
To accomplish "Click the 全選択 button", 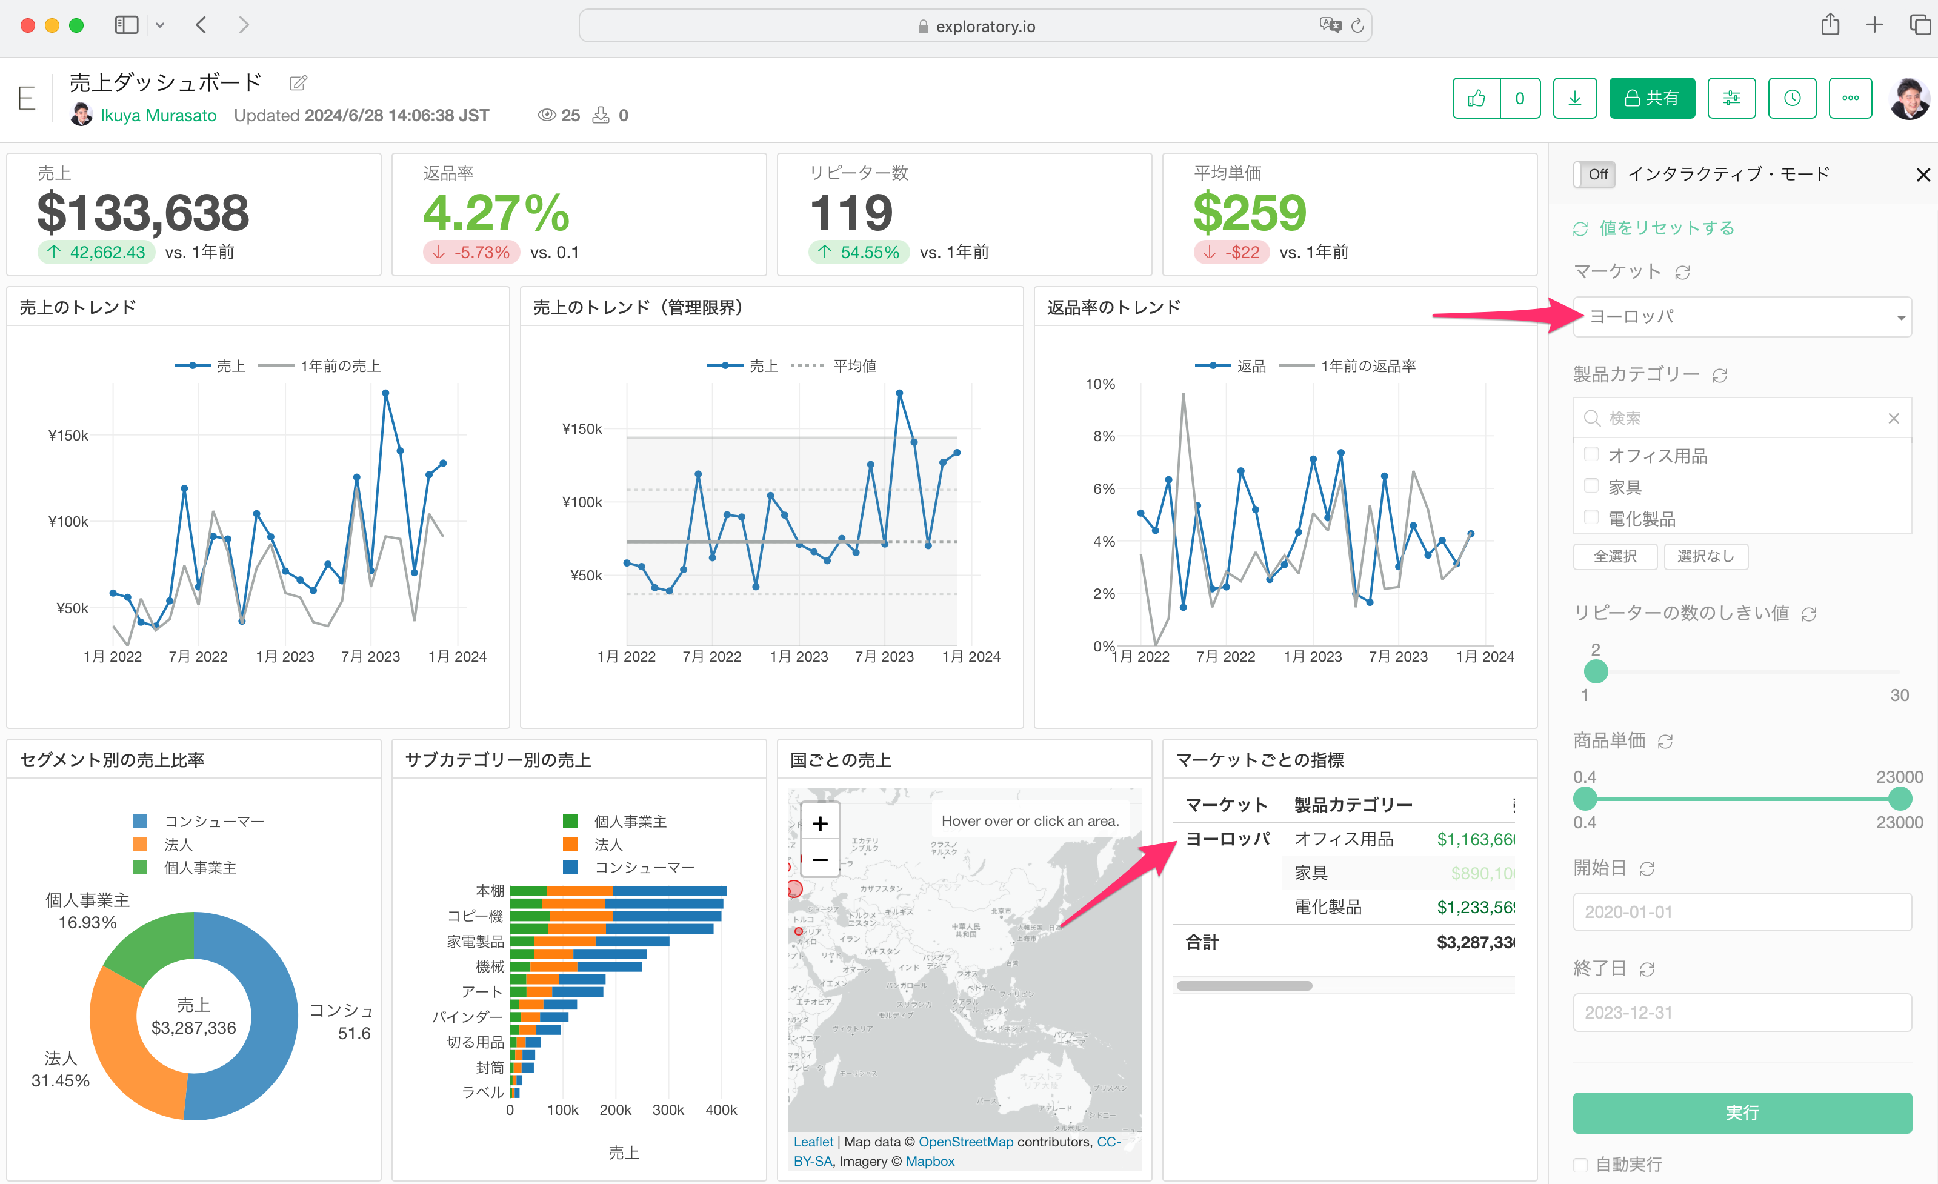I will click(x=1615, y=557).
